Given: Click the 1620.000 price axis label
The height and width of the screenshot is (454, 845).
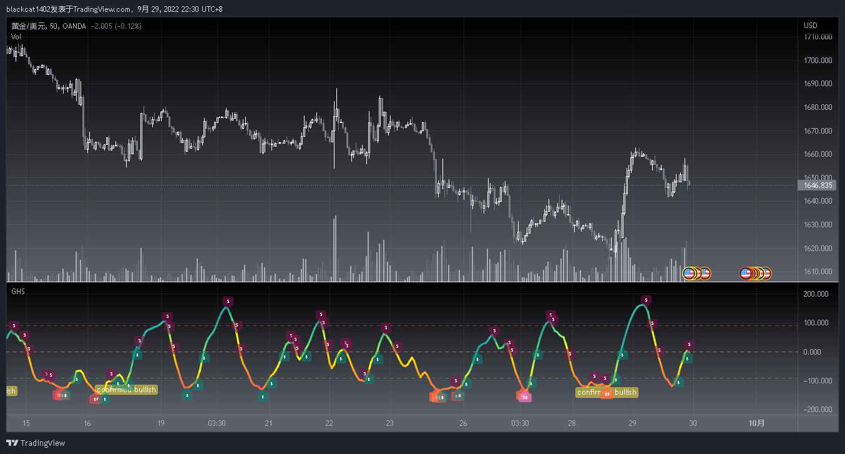Looking at the screenshot, I should tap(818, 249).
